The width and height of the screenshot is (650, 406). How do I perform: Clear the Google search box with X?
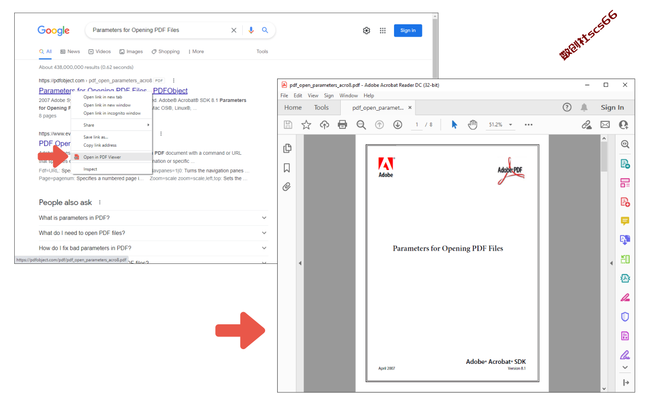click(x=234, y=30)
